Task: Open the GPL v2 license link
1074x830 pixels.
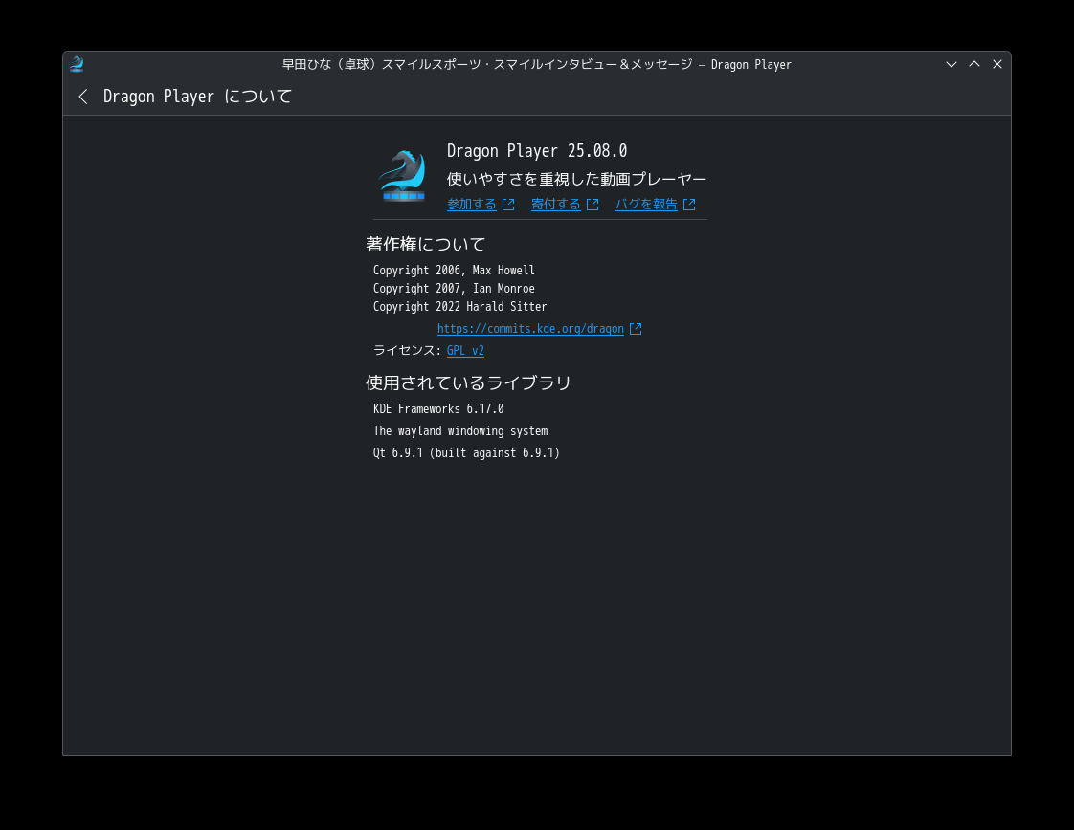Action: coord(465,350)
